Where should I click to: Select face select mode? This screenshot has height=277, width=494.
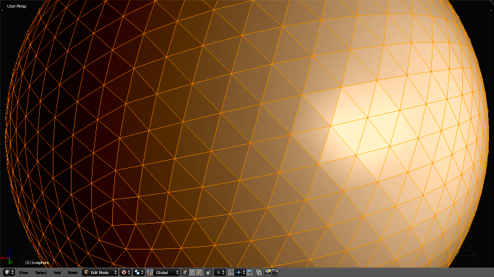[199, 272]
